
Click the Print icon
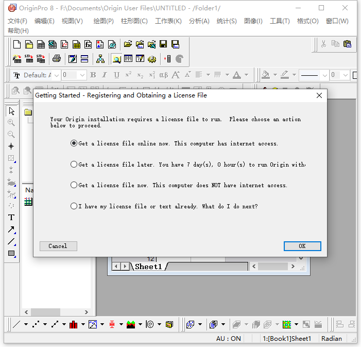(57, 59)
